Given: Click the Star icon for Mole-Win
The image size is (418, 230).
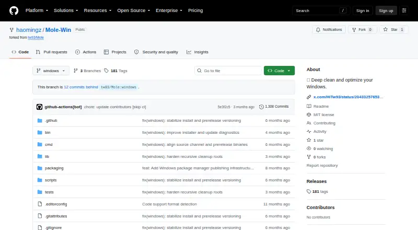Looking at the screenshot, I should [x=386, y=29].
